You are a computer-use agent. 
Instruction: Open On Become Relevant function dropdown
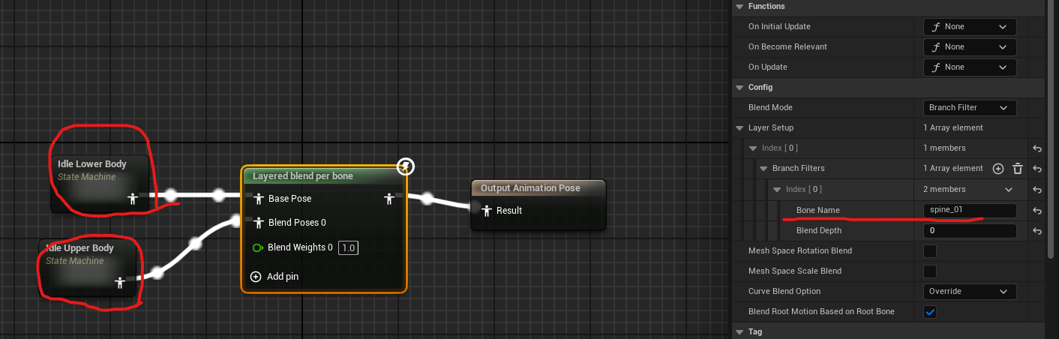[x=970, y=46]
